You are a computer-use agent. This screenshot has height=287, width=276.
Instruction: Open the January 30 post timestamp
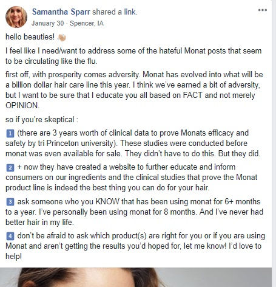coord(47,23)
